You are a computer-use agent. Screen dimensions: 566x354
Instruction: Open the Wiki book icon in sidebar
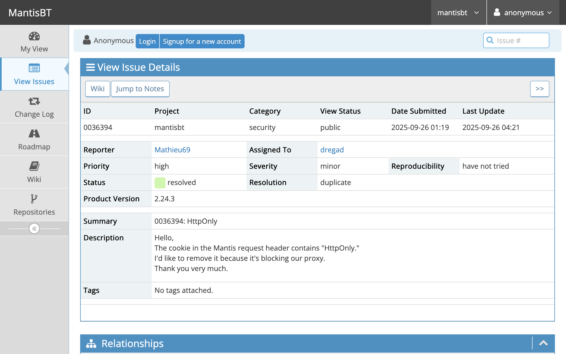pyautogui.click(x=34, y=166)
